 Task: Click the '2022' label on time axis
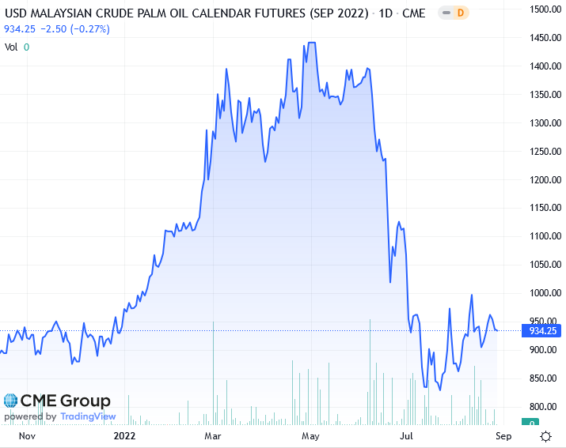[124, 435]
